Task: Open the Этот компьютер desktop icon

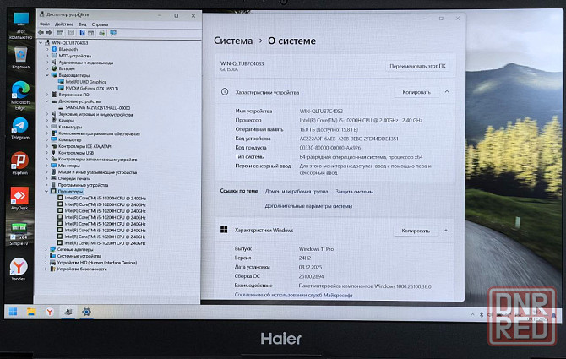Action: pos(20,25)
